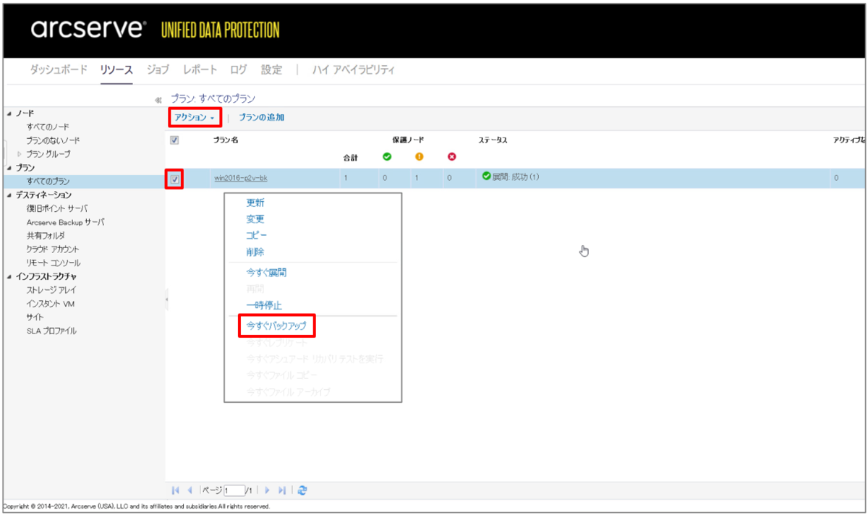This screenshot has height=515, width=868.
Task: Go to previous page in pager
Action: tap(190, 490)
